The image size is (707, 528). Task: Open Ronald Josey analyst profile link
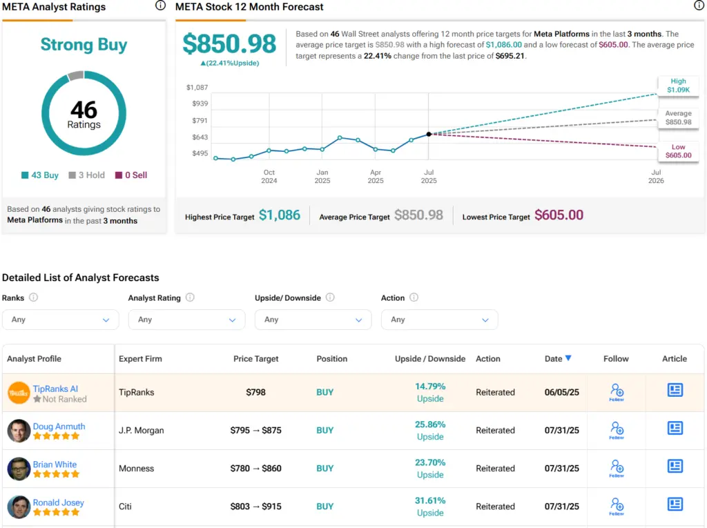(58, 502)
